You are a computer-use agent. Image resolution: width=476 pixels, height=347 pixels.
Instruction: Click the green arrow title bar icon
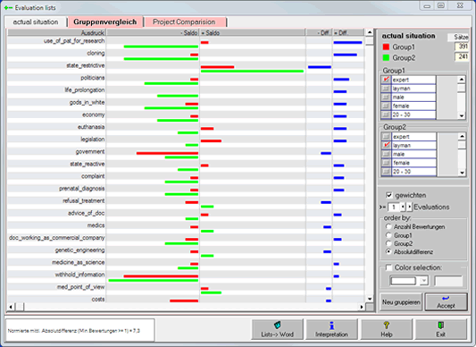click(x=8, y=8)
